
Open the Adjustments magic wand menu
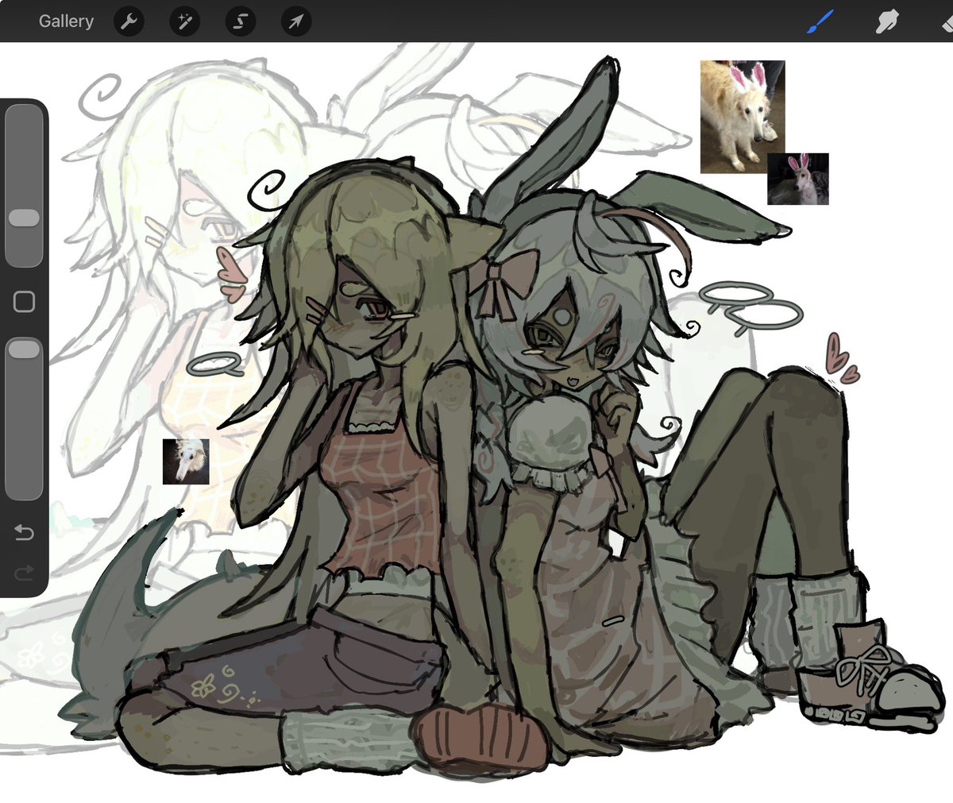point(184,21)
